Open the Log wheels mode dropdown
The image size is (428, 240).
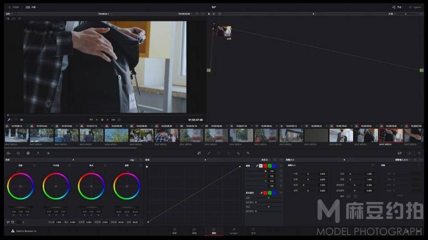pyautogui.click(x=133, y=160)
